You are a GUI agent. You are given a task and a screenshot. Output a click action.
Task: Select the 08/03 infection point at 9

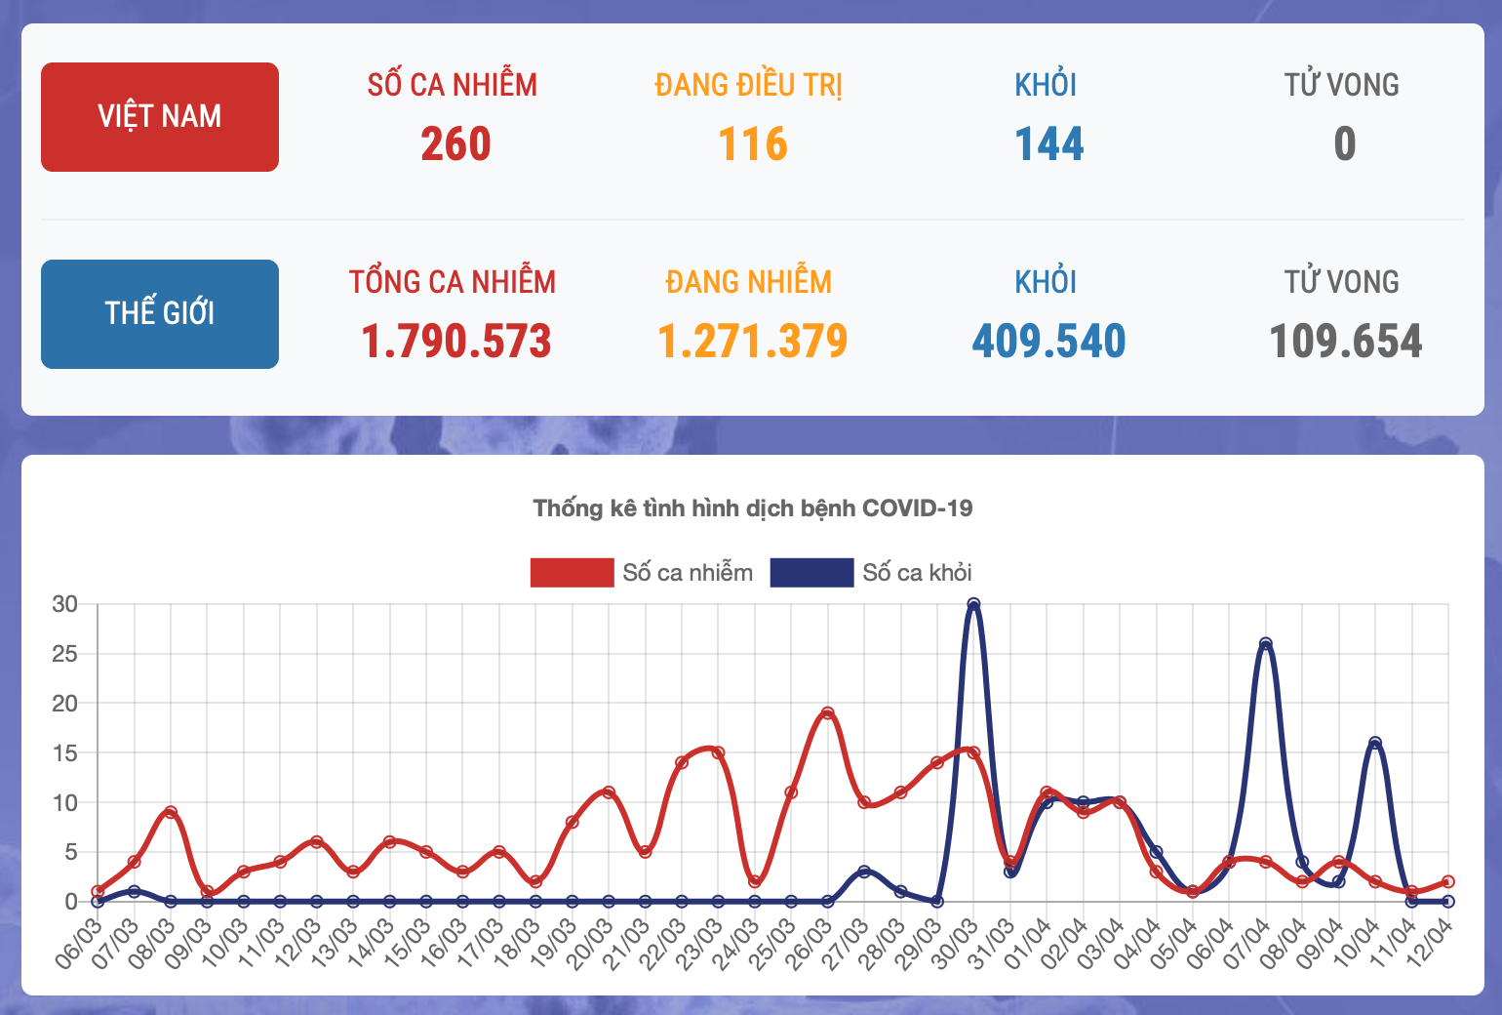(x=171, y=812)
